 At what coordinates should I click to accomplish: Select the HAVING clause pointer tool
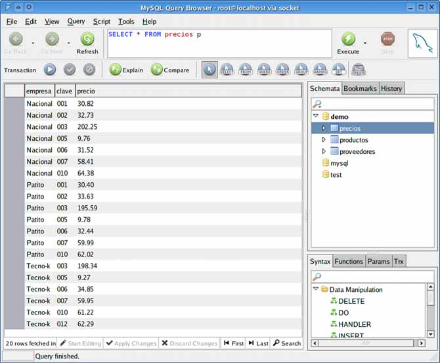point(320,70)
